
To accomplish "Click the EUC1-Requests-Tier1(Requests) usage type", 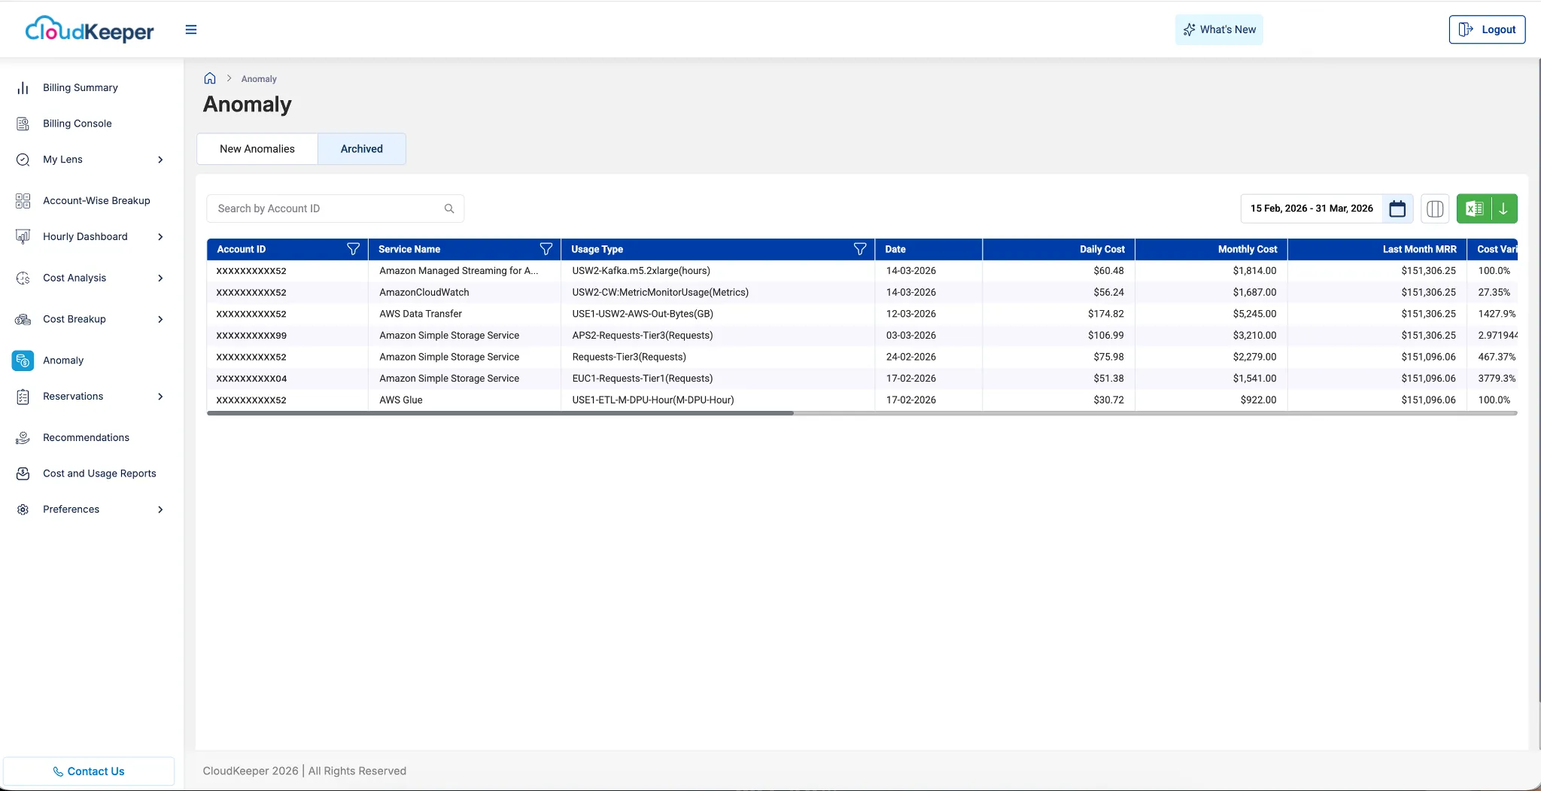I will point(642,379).
